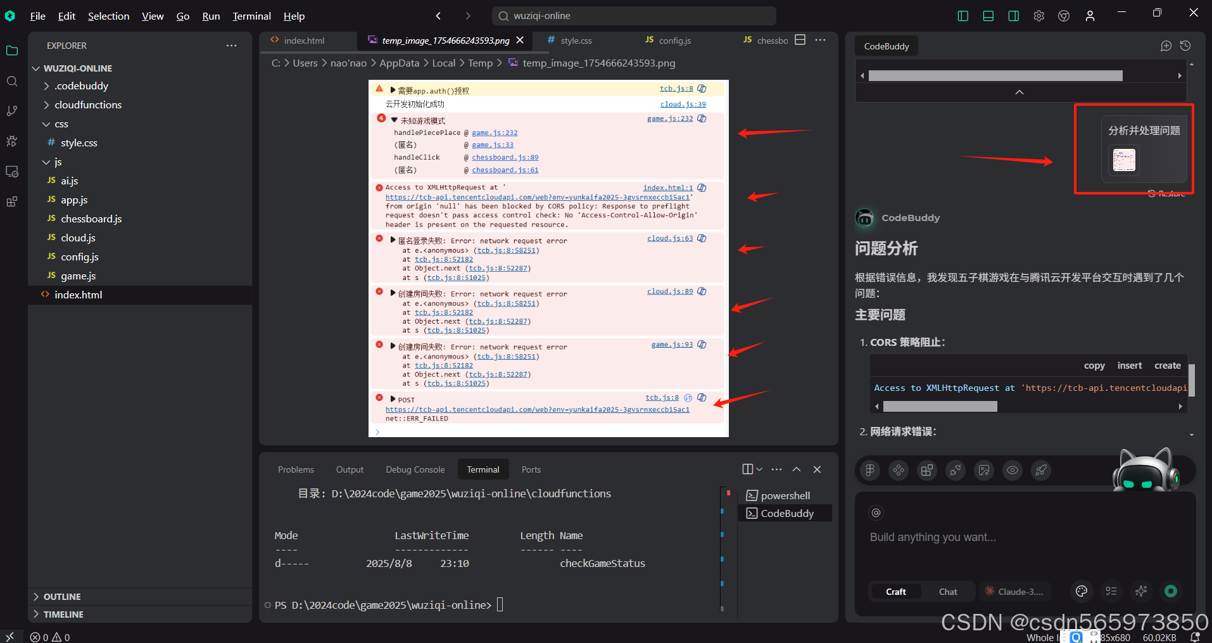Open the Extensions view
This screenshot has height=643, width=1212.
pyautogui.click(x=11, y=201)
